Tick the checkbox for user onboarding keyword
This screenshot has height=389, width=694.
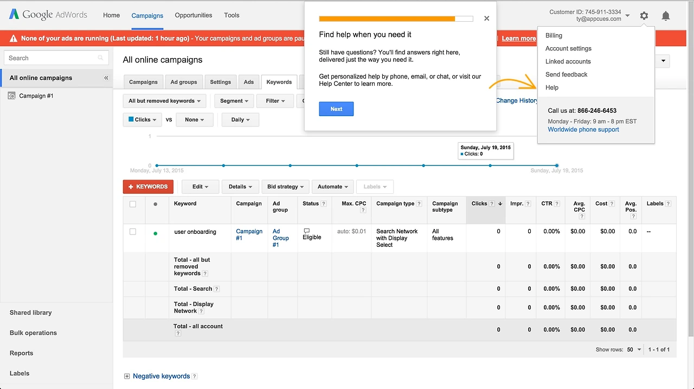133,232
